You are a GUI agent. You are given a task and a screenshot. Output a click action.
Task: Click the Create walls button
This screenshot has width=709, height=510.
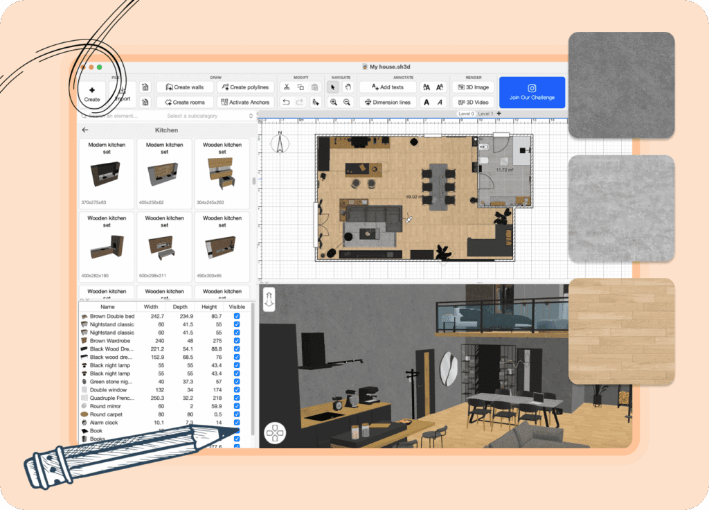184,87
